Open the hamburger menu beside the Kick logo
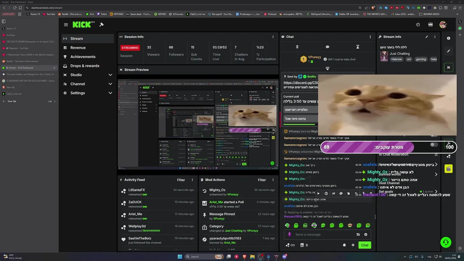Screen dimensions: 464x261 click(x=66, y=25)
